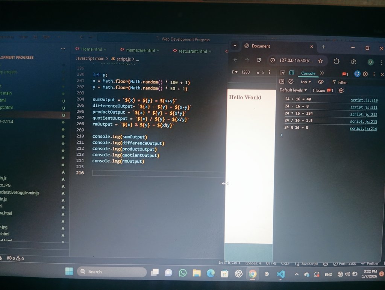The image size is (385, 290).
Task: Open File Explorer from the taskbar
Action: (196, 273)
